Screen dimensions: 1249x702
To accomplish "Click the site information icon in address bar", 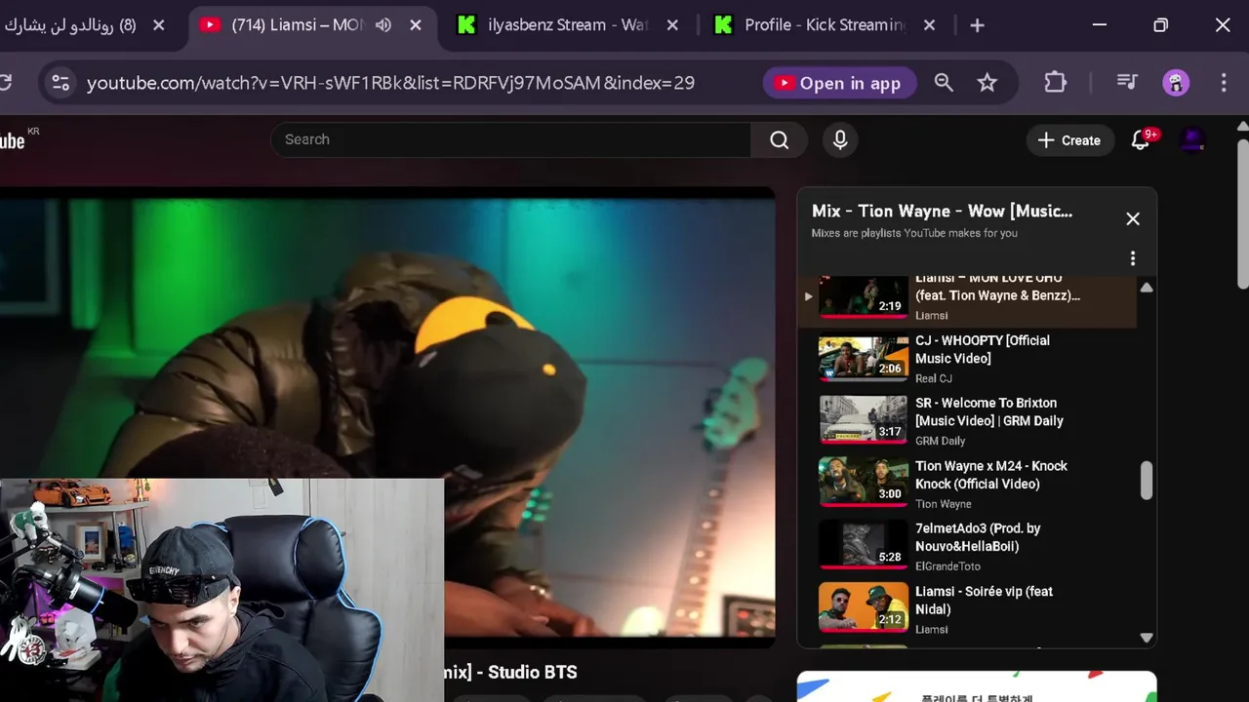I will click(60, 83).
